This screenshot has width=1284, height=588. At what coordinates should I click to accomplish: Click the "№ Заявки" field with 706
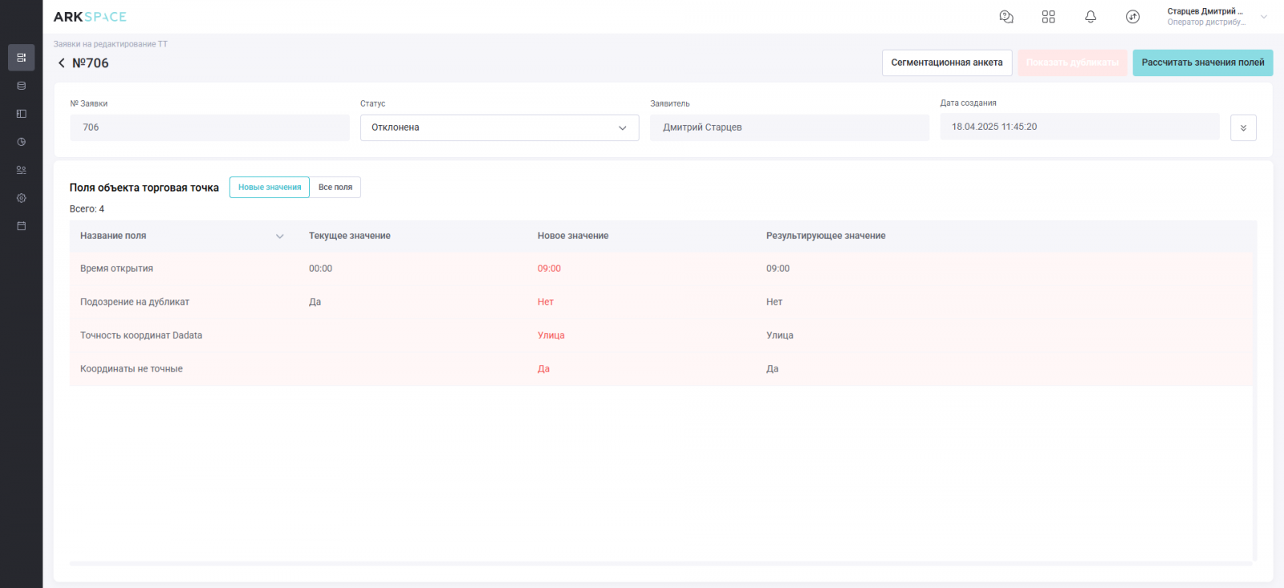209,128
